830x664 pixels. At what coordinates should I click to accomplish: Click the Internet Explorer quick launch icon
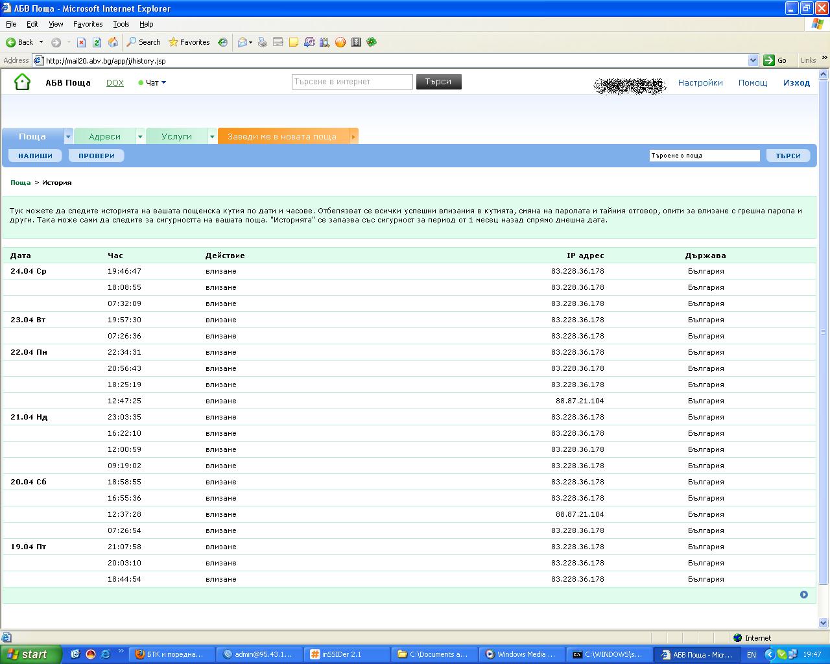click(x=105, y=654)
